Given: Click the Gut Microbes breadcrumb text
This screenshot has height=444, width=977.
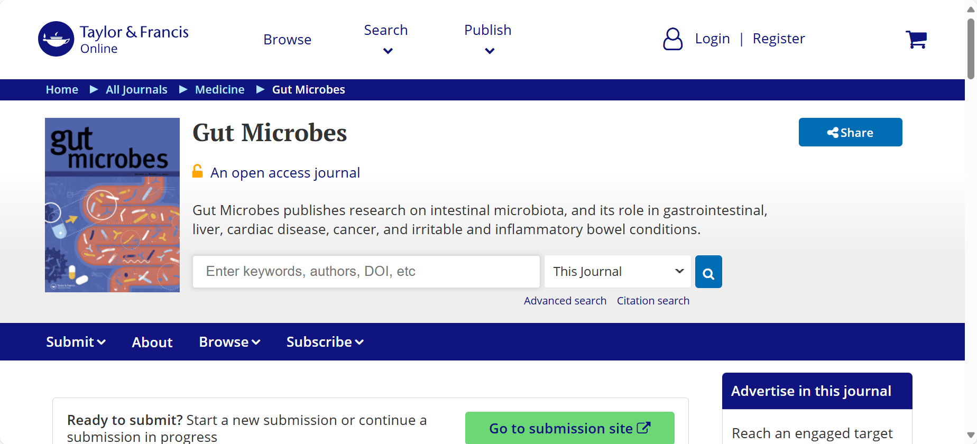Looking at the screenshot, I should [x=309, y=90].
